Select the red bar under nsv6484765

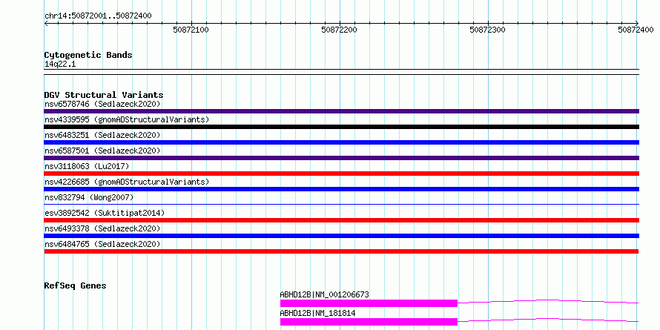click(341, 251)
